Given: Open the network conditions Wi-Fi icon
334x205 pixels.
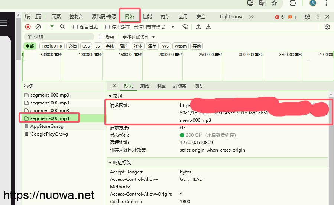Looking at the screenshot, I should click(185, 27).
